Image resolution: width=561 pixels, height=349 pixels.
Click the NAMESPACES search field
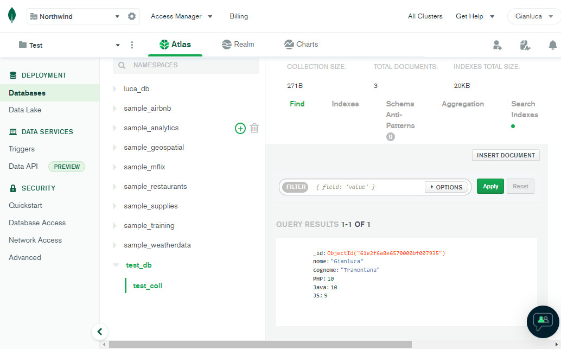[186, 66]
